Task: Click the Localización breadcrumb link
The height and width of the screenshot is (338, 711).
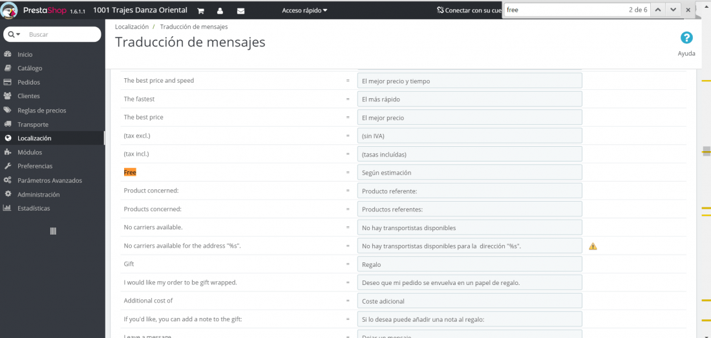Action: pos(132,26)
